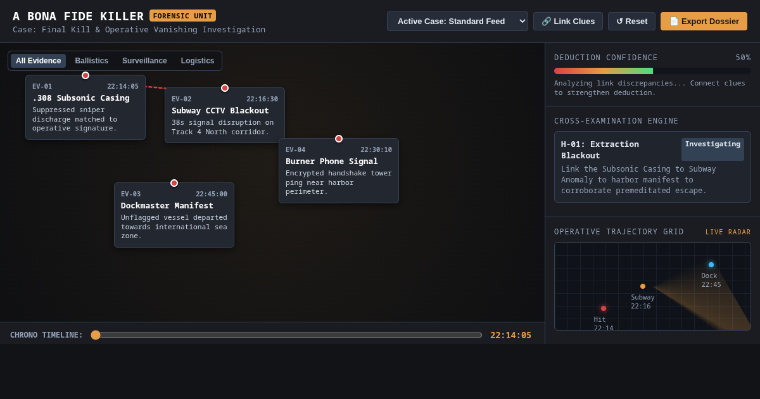Select the Subway CCTV Blackout evidence card
Screen dimensions: 760x399
coord(225,115)
